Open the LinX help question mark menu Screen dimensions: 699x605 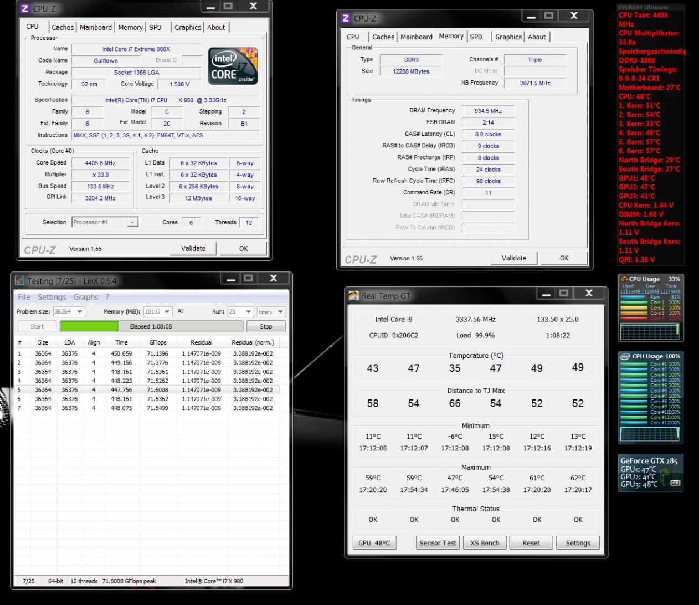(107, 297)
